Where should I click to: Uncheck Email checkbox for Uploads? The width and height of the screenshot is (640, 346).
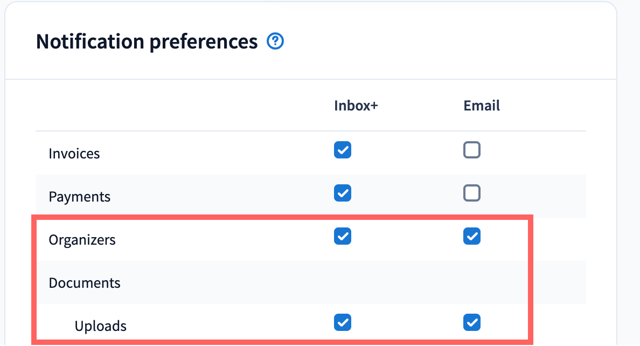pos(472,322)
